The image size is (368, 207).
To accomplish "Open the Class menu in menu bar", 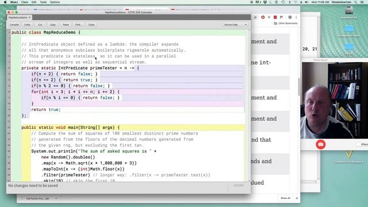I will (25, 2).
